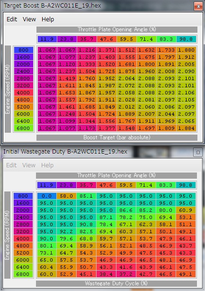Select wastegate duty cell 58.0 at 800 RPM
The height and width of the screenshot is (291, 205).
[x=66, y=196]
